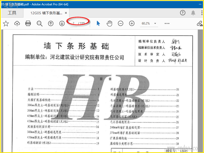Click the 毛石混凝土-砖基础选用表 contents entry
Viewport: 204px width, 153px height.
[145, 111]
